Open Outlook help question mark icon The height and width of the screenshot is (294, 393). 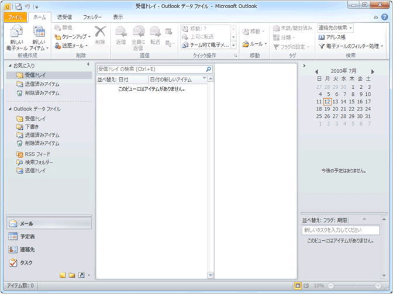[x=384, y=17]
